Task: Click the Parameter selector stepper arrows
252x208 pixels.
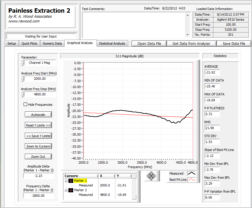Action: pyautogui.click(x=22, y=63)
